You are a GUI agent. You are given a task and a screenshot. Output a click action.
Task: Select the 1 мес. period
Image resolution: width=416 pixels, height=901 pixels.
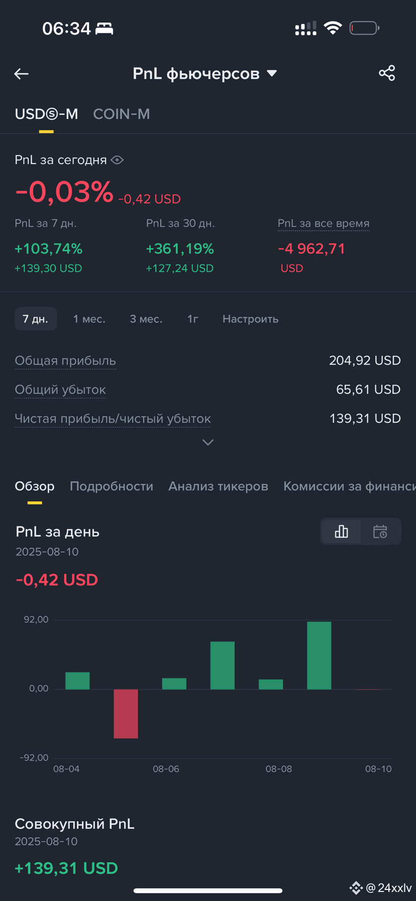[89, 319]
